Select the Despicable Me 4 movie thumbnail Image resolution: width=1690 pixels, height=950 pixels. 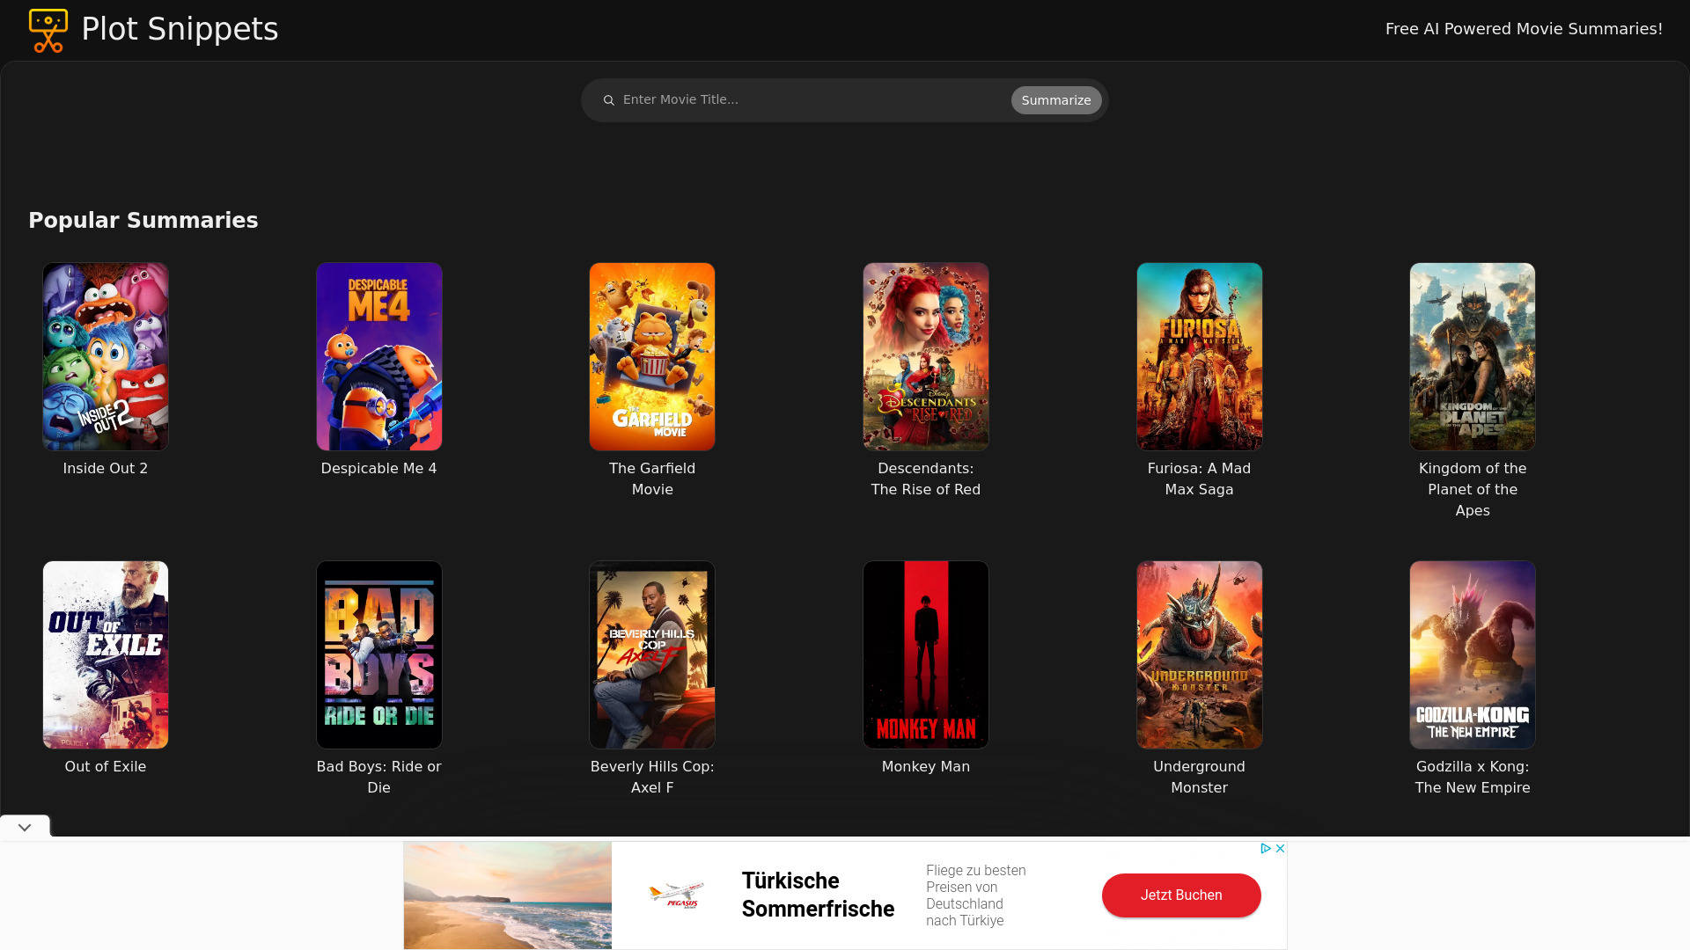coord(378,356)
